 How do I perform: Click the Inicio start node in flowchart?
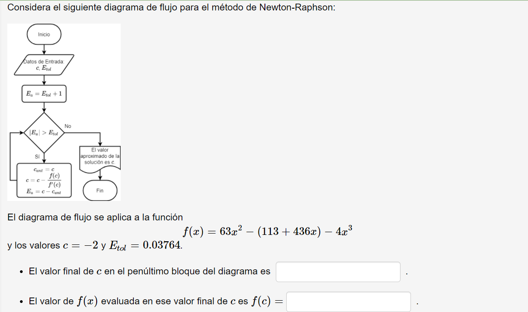[x=44, y=34]
